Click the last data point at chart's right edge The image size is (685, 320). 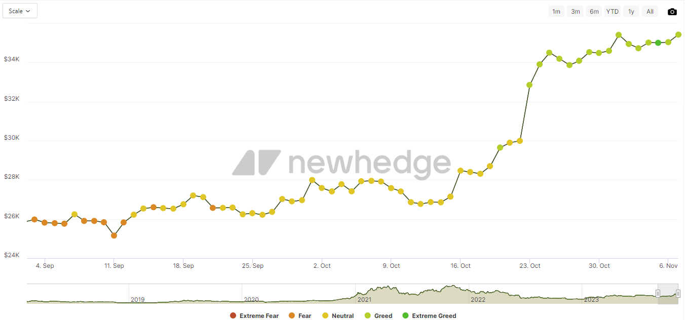click(678, 35)
